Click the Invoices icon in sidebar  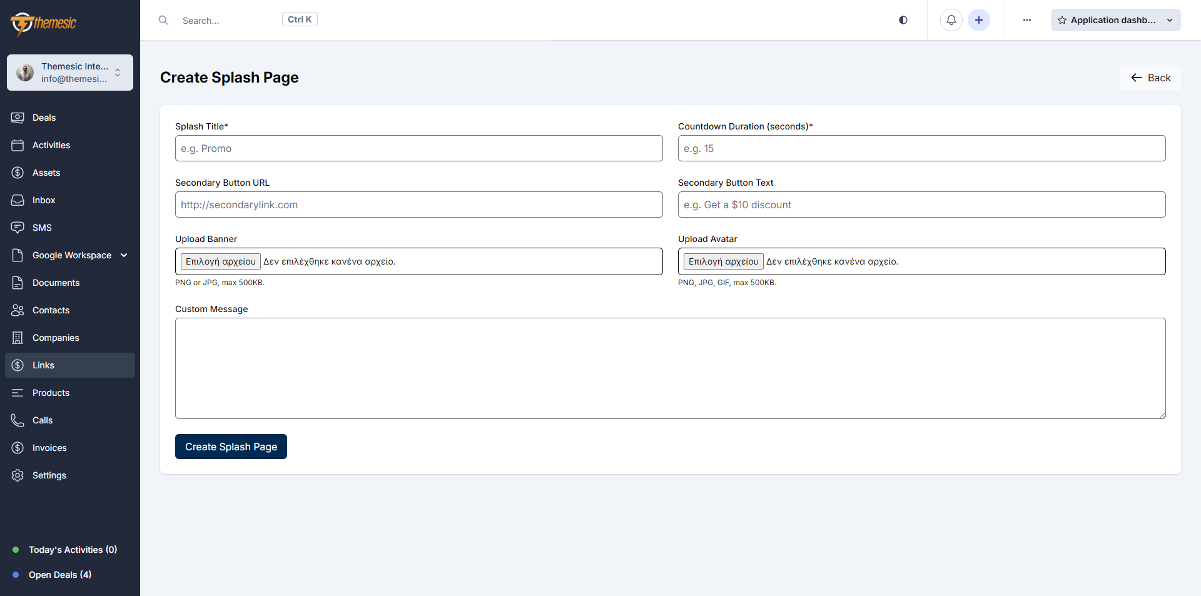pyautogui.click(x=17, y=447)
